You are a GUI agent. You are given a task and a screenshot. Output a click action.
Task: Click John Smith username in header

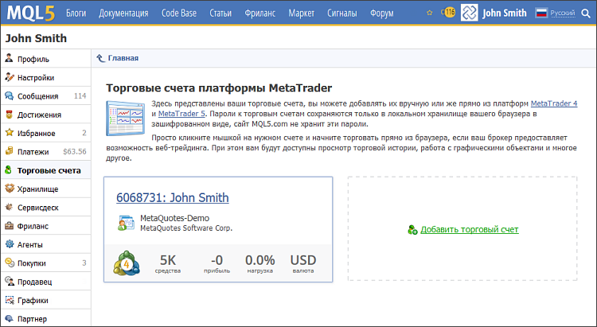coord(505,13)
